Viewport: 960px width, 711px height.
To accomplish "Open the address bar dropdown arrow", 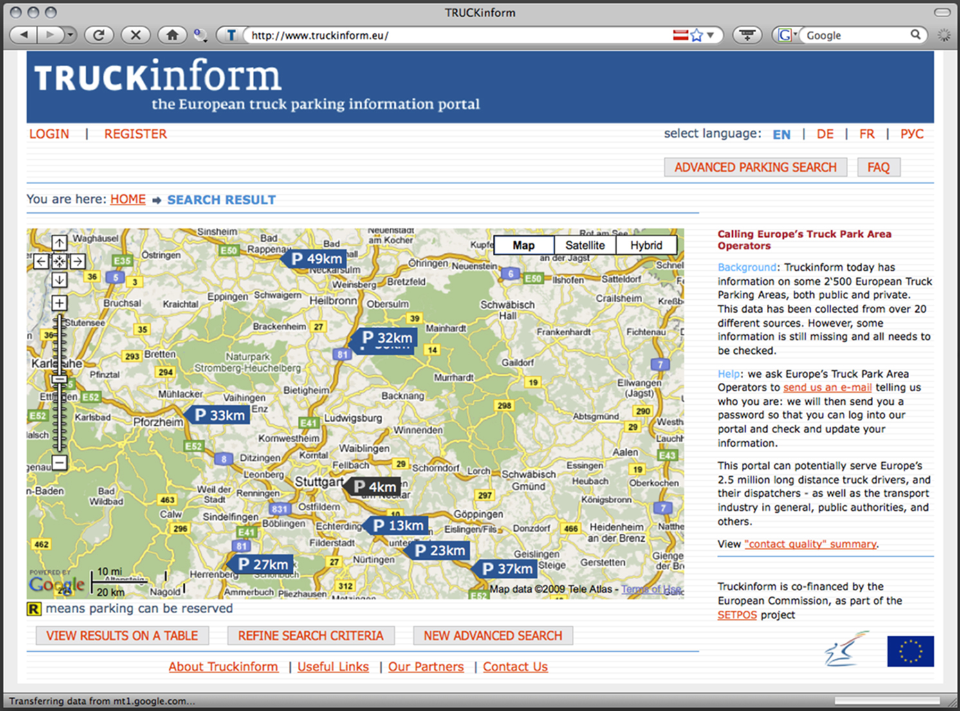I will 711,35.
